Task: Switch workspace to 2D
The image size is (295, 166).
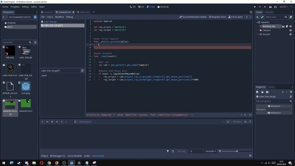Action: pyautogui.click(x=133, y=7)
